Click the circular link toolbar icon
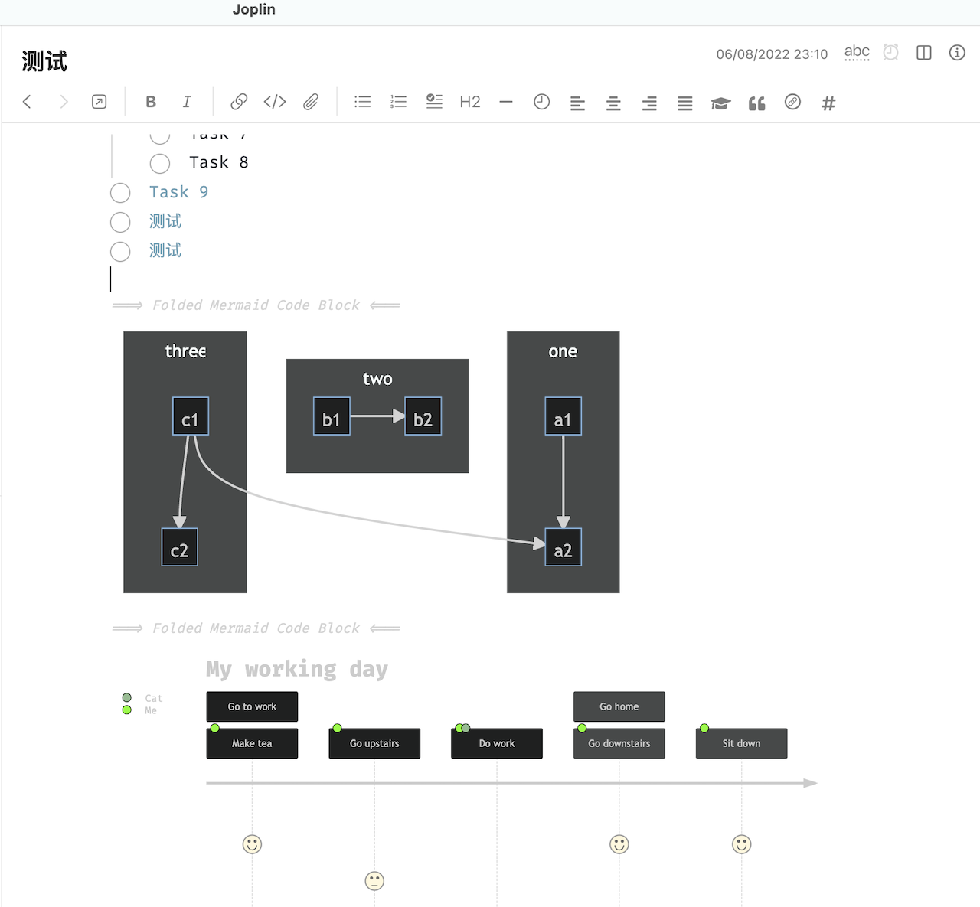The width and height of the screenshot is (980, 907). [792, 102]
